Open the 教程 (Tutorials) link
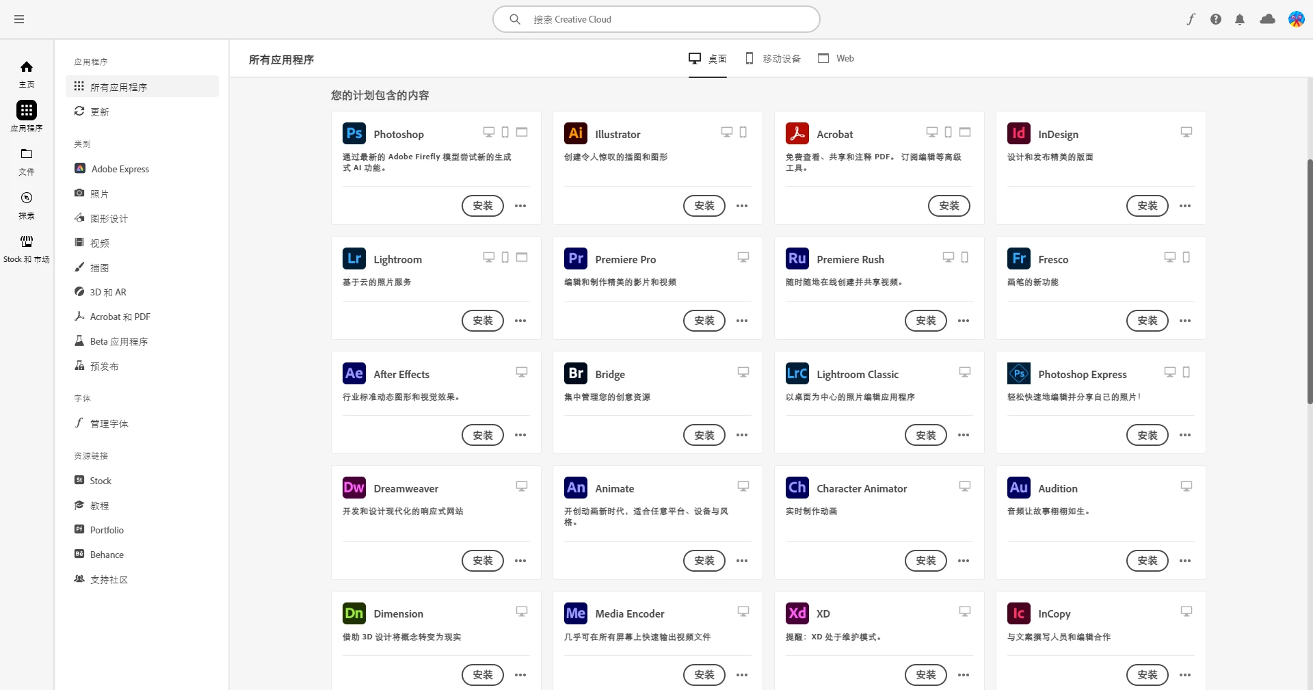1313x690 pixels. point(142,505)
